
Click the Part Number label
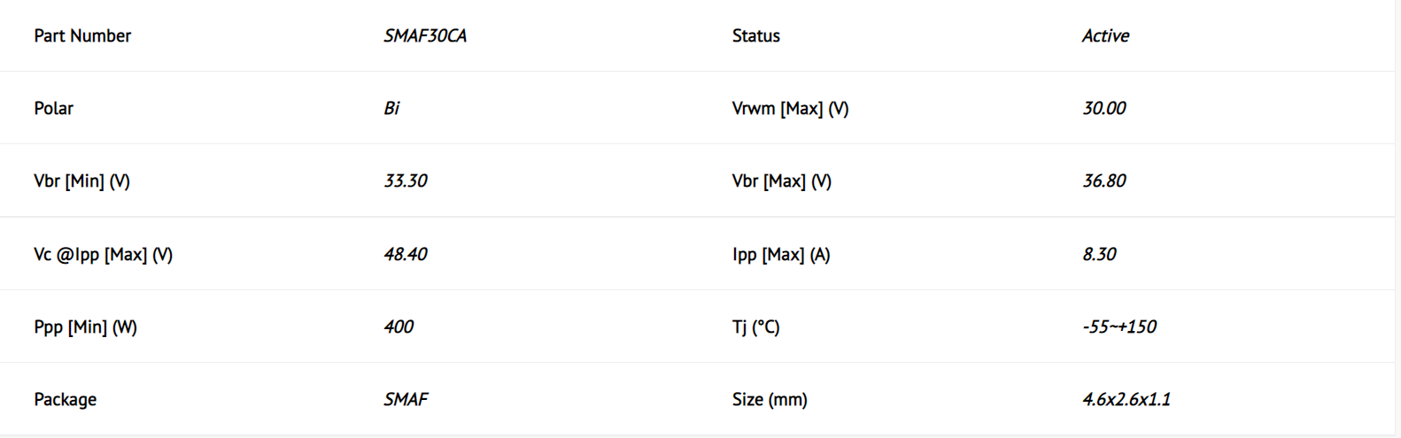[x=82, y=35]
